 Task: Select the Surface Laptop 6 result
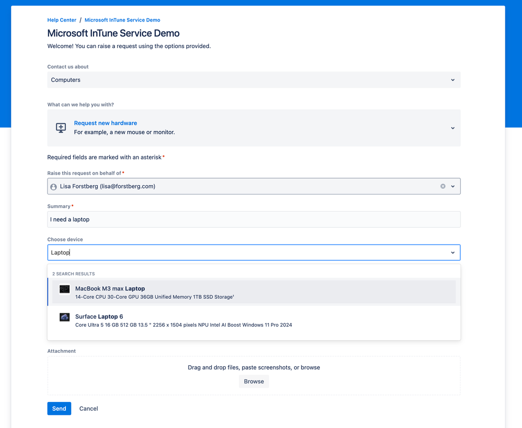pyautogui.click(x=209, y=320)
